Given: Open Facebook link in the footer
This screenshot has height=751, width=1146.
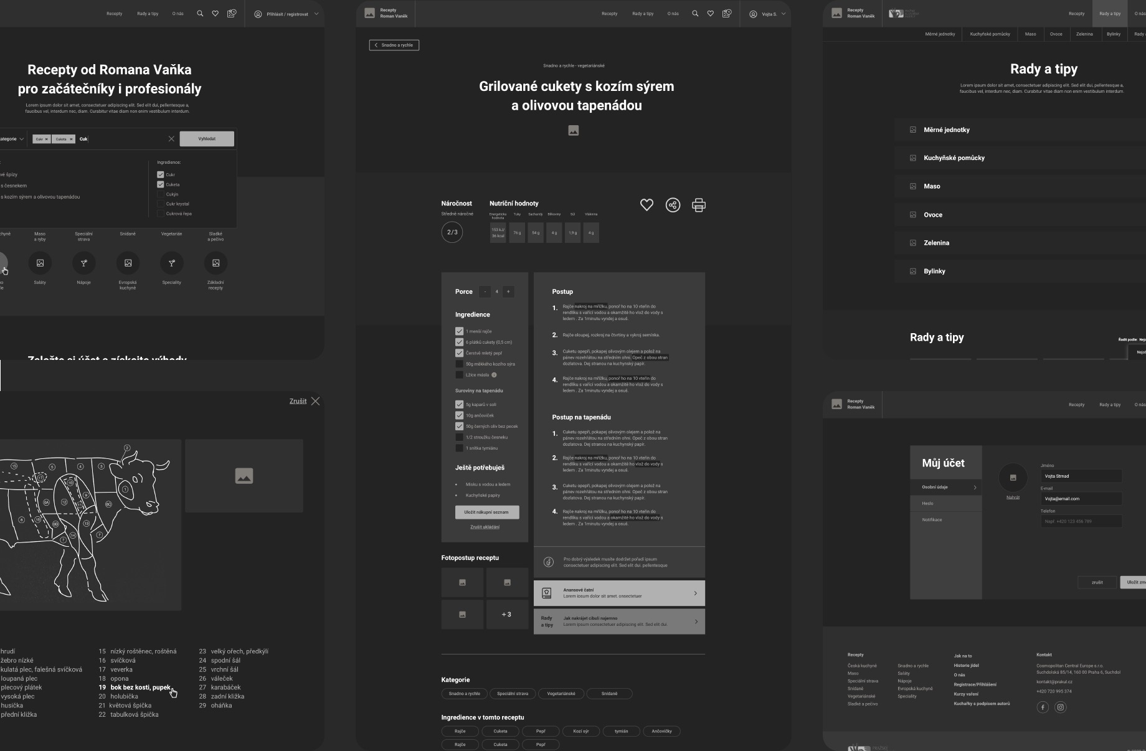Looking at the screenshot, I should coord(1043,707).
